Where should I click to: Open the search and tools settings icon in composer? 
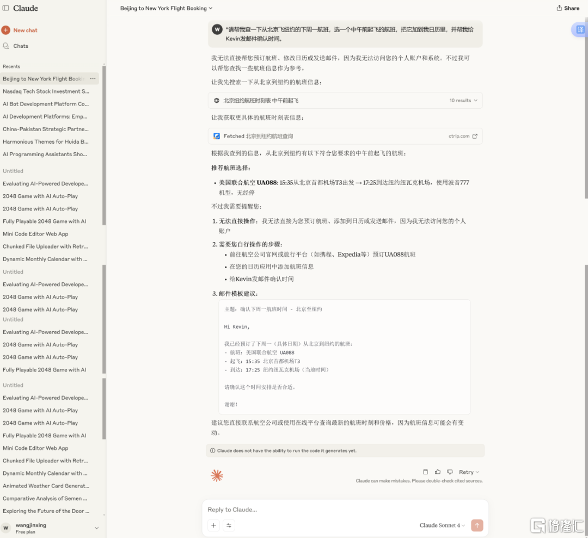(x=229, y=525)
